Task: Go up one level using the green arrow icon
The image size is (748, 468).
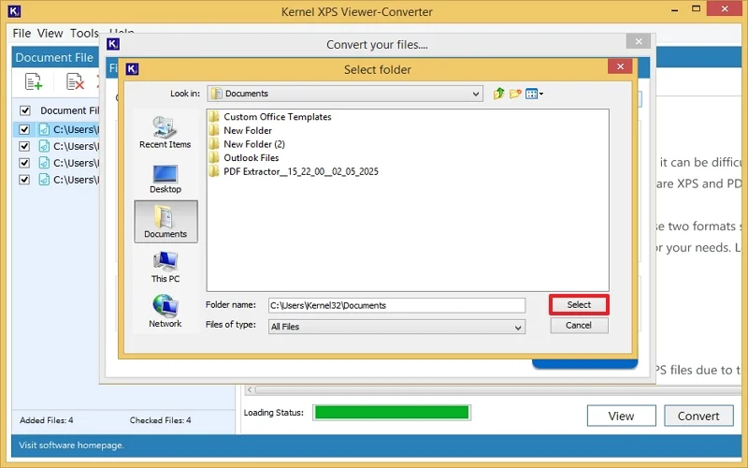Action: pos(499,94)
